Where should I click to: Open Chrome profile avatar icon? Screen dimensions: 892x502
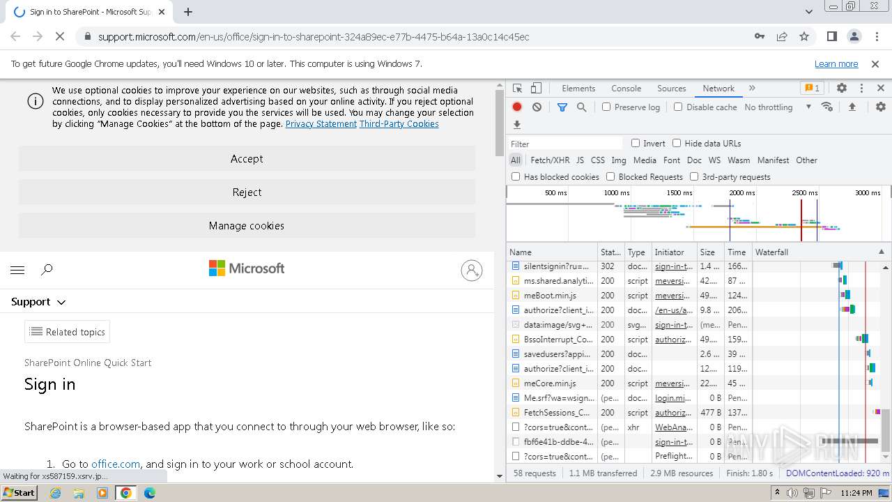854,36
